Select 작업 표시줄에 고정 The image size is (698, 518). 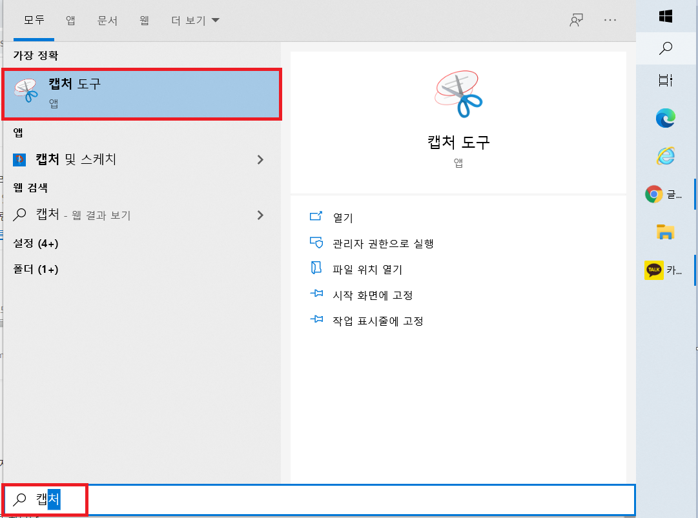(x=378, y=321)
